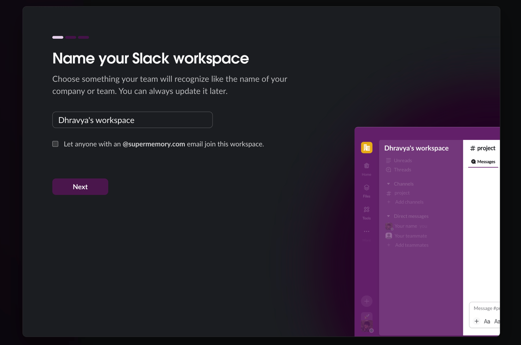Click Add channels text
The width and height of the screenshot is (521, 345).
[409, 202]
